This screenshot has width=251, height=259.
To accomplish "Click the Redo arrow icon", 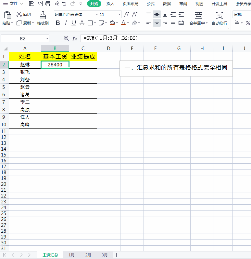I will tap(72, 4).
